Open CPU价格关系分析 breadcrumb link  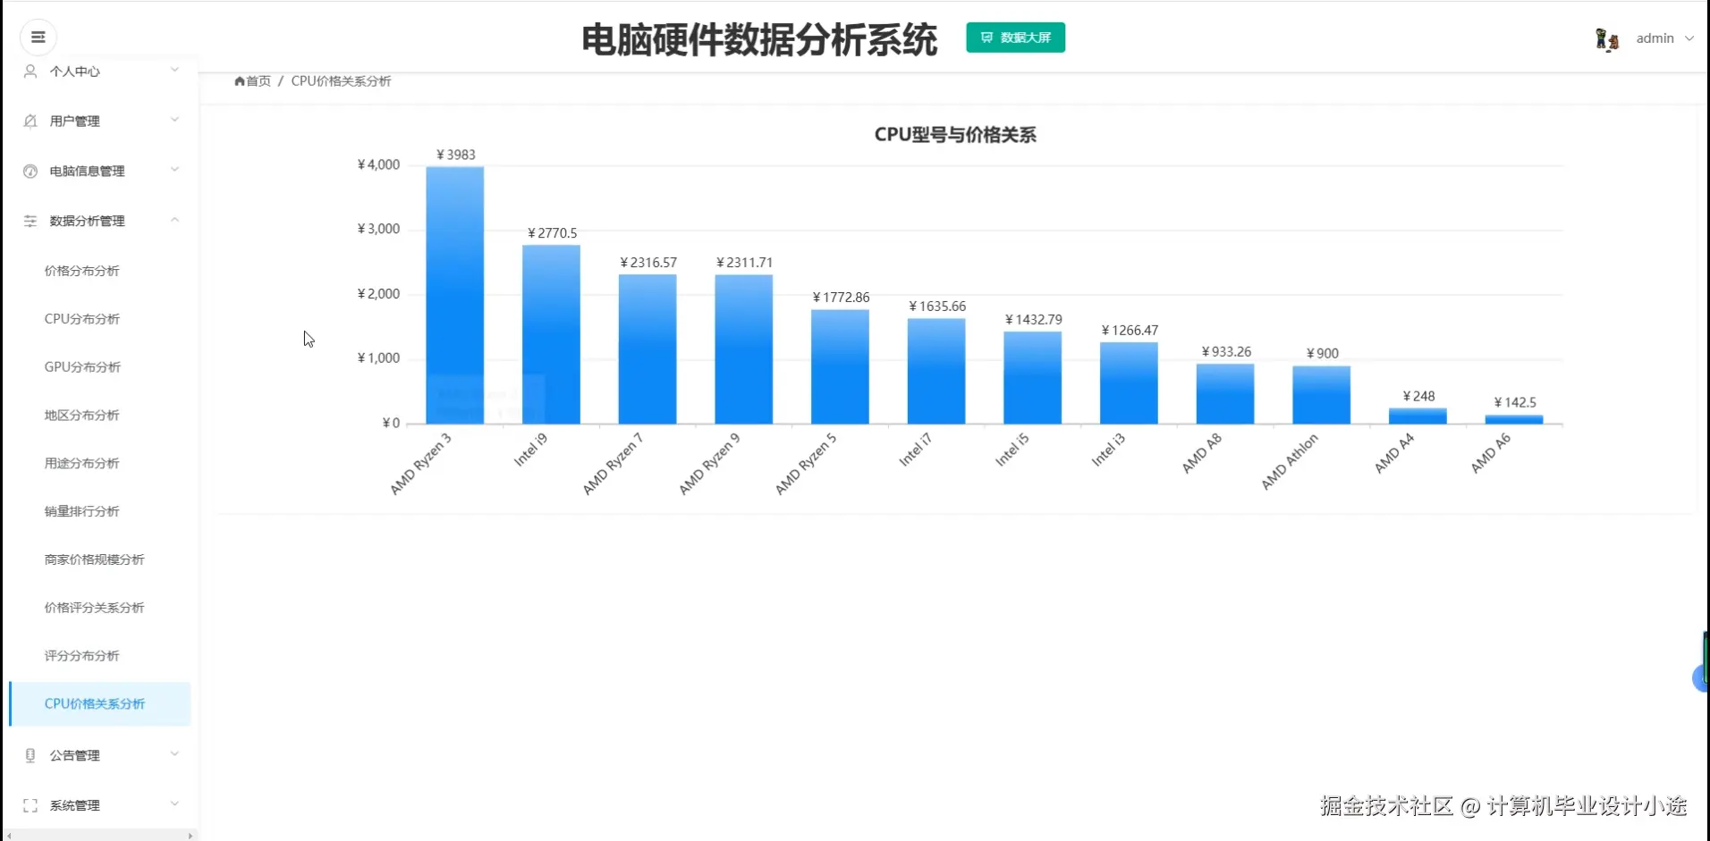tap(340, 80)
